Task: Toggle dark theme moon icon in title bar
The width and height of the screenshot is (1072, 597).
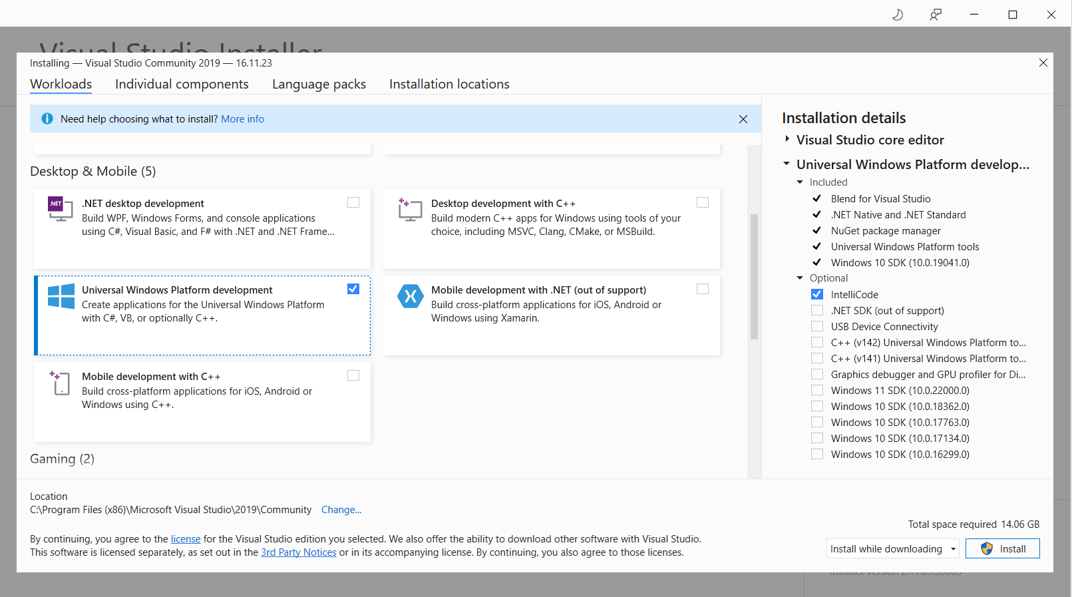Action: (x=898, y=14)
